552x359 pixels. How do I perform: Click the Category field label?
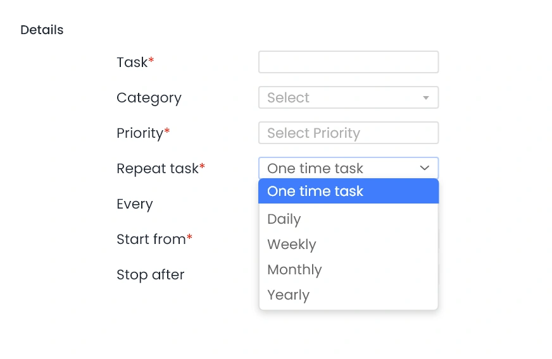(x=149, y=98)
